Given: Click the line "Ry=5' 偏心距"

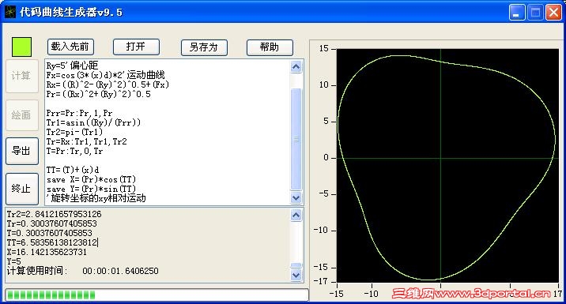Looking at the screenshot, I should click(x=72, y=66).
